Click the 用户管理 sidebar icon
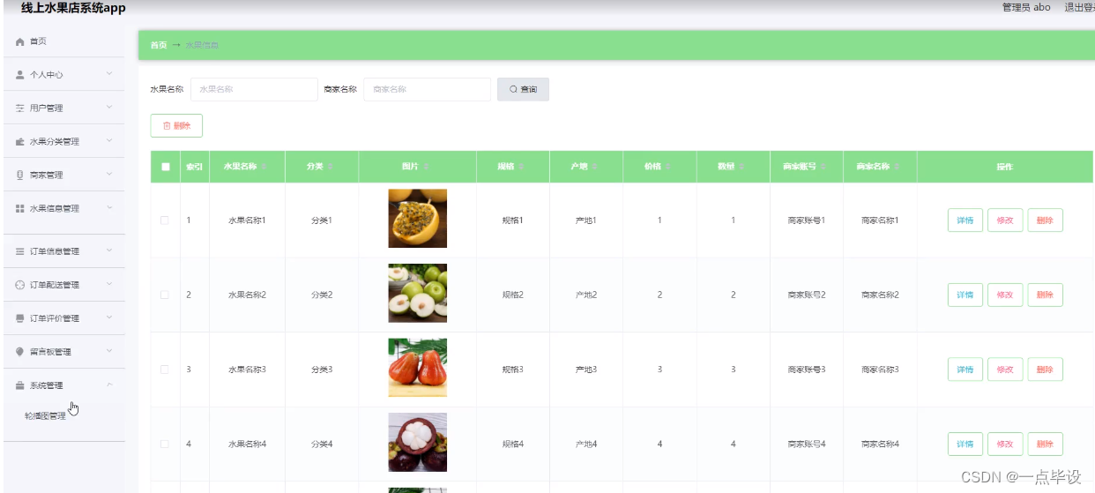The image size is (1095, 493). click(20, 108)
